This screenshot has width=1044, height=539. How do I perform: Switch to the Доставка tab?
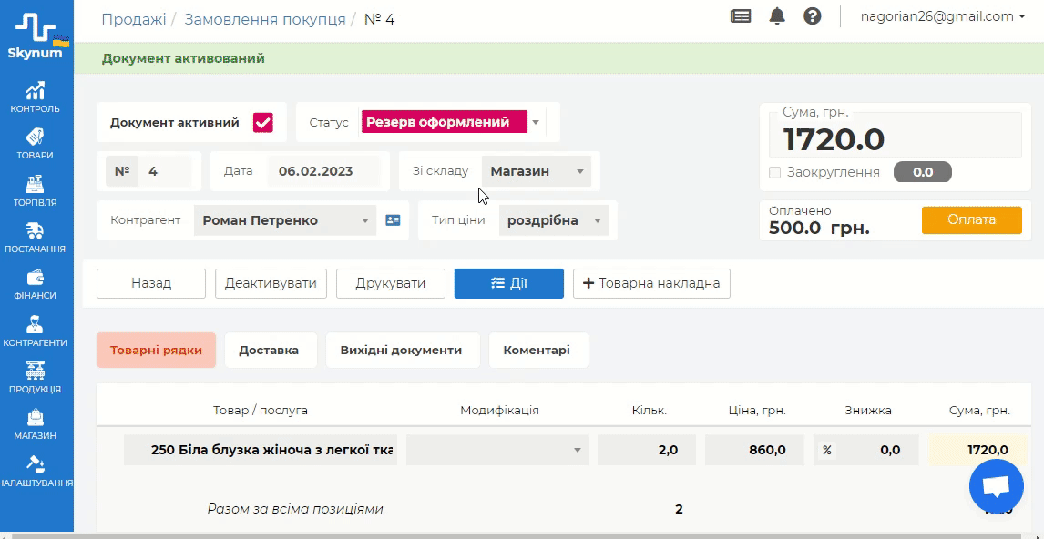[x=269, y=350]
